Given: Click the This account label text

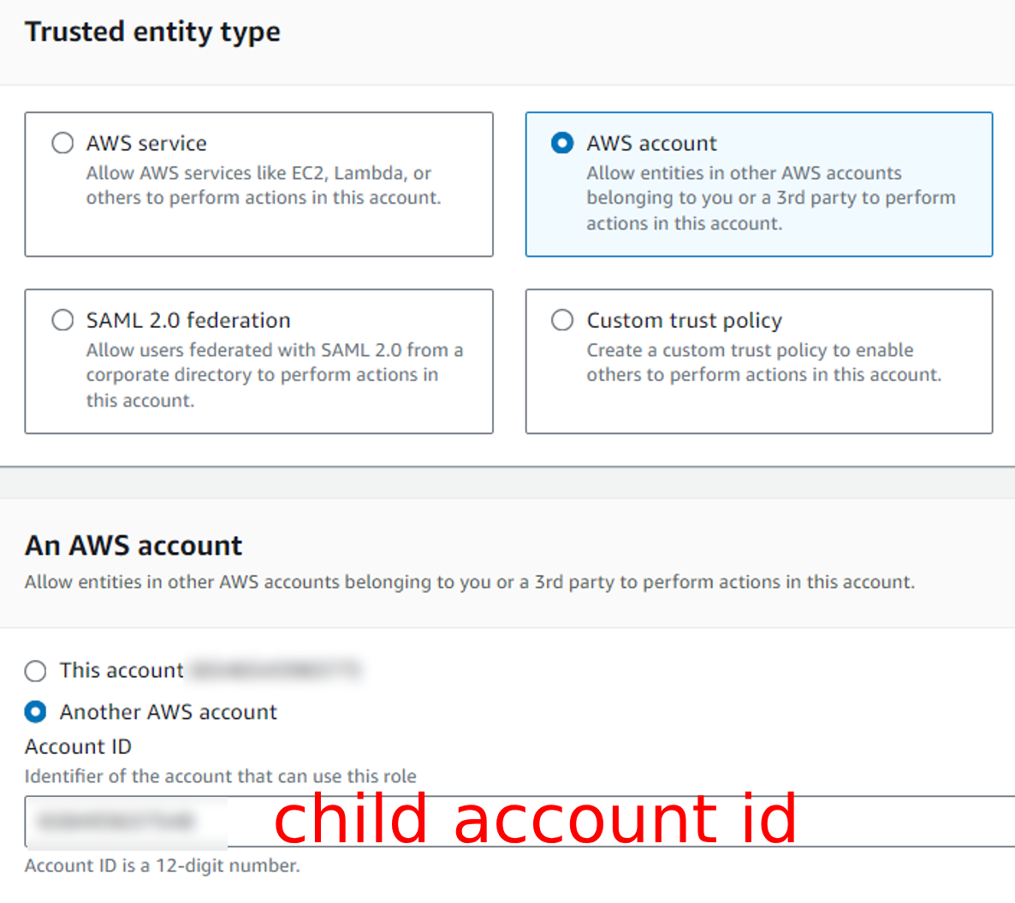Looking at the screenshot, I should click(122, 670).
